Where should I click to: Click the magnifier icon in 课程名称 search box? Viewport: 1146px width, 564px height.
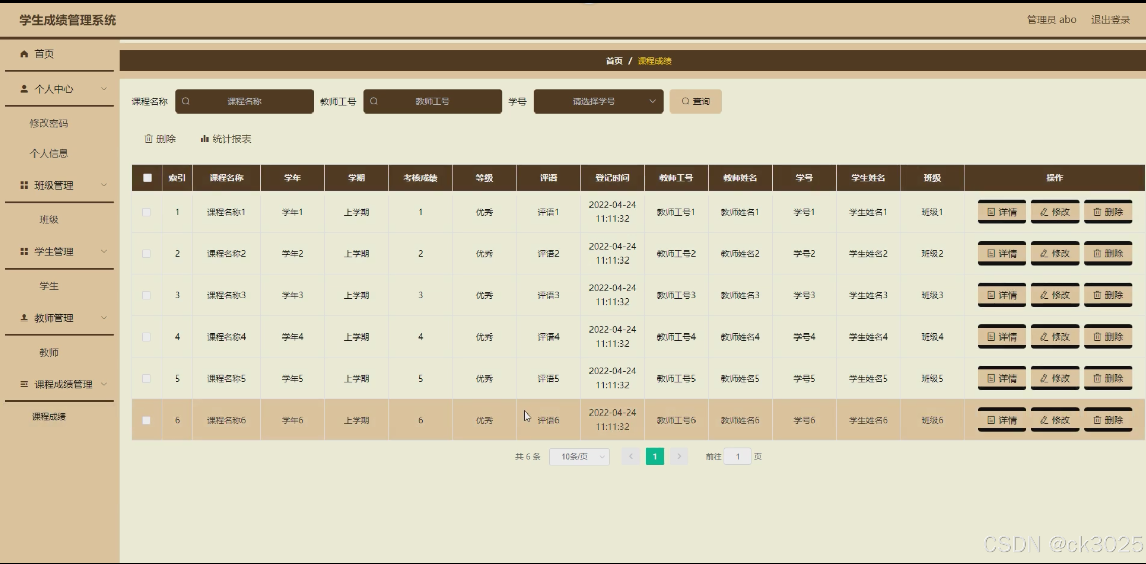[x=186, y=101]
